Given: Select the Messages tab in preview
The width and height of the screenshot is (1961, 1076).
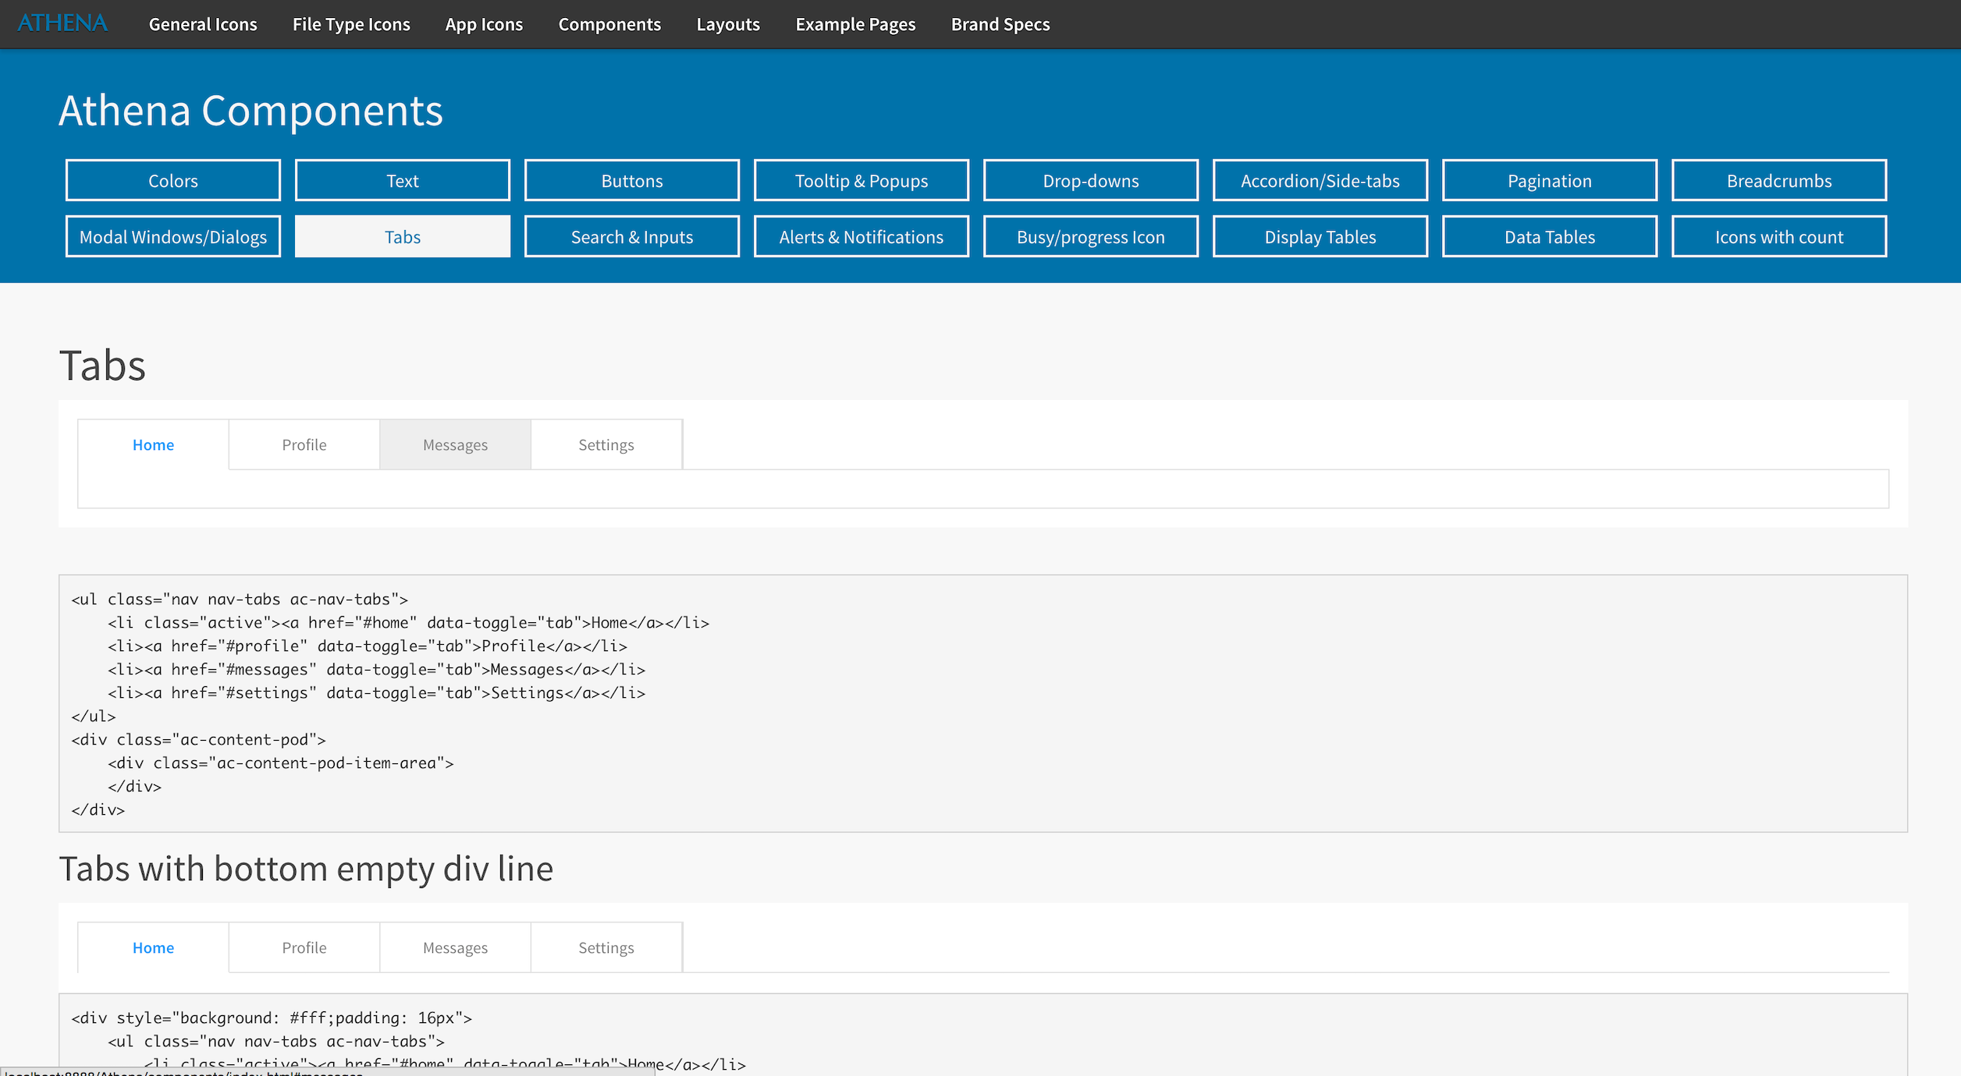Looking at the screenshot, I should [x=455, y=444].
